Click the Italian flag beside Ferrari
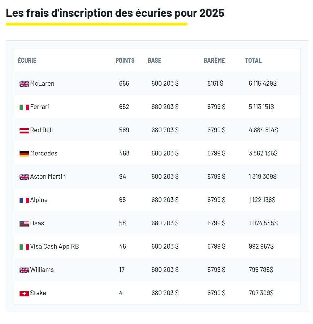This screenshot has width=313, height=324. 24,107
